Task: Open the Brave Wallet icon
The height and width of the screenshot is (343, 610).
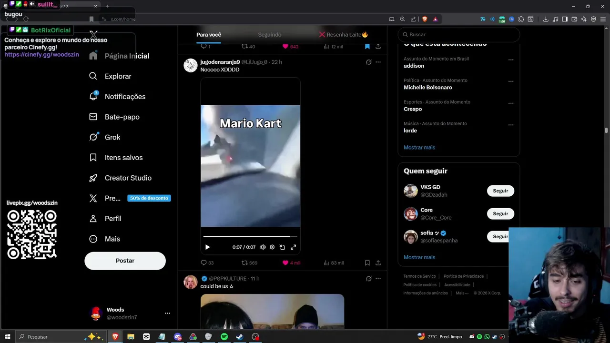Action: point(574,19)
